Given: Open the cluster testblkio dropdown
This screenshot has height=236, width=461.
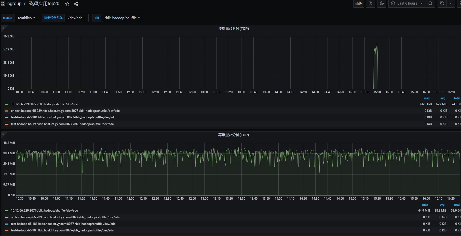Looking at the screenshot, I should coord(26,18).
